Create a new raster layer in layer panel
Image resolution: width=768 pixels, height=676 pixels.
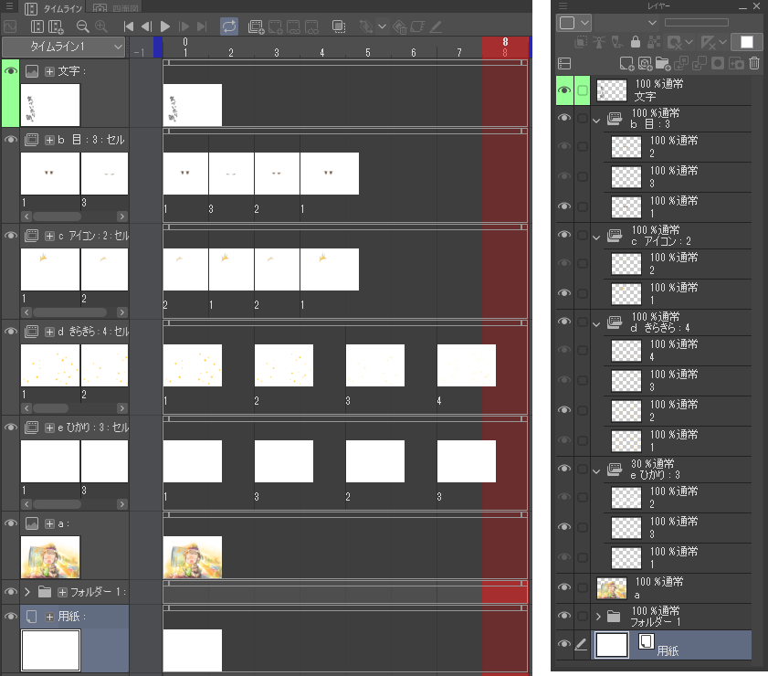[626, 63]
